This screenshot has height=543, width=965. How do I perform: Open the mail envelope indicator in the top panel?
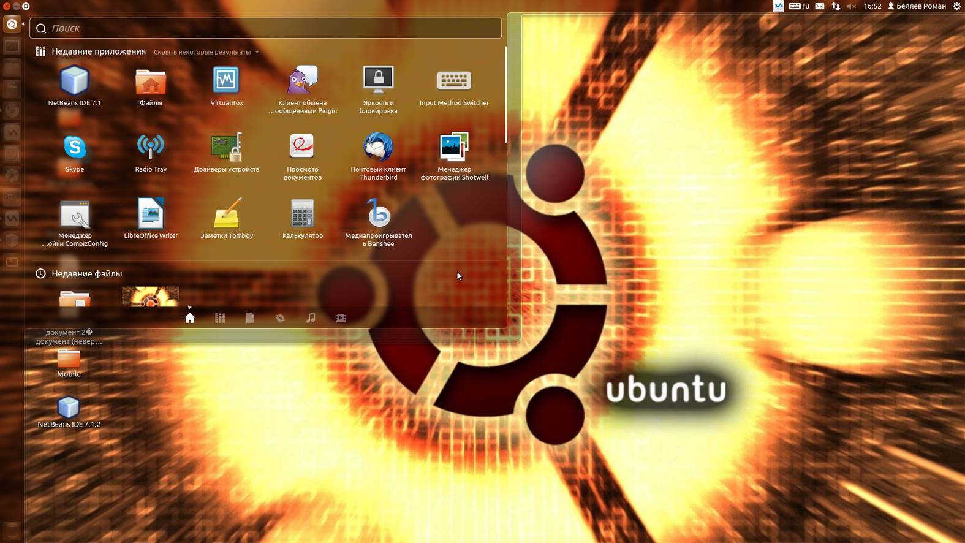point(820,6)
